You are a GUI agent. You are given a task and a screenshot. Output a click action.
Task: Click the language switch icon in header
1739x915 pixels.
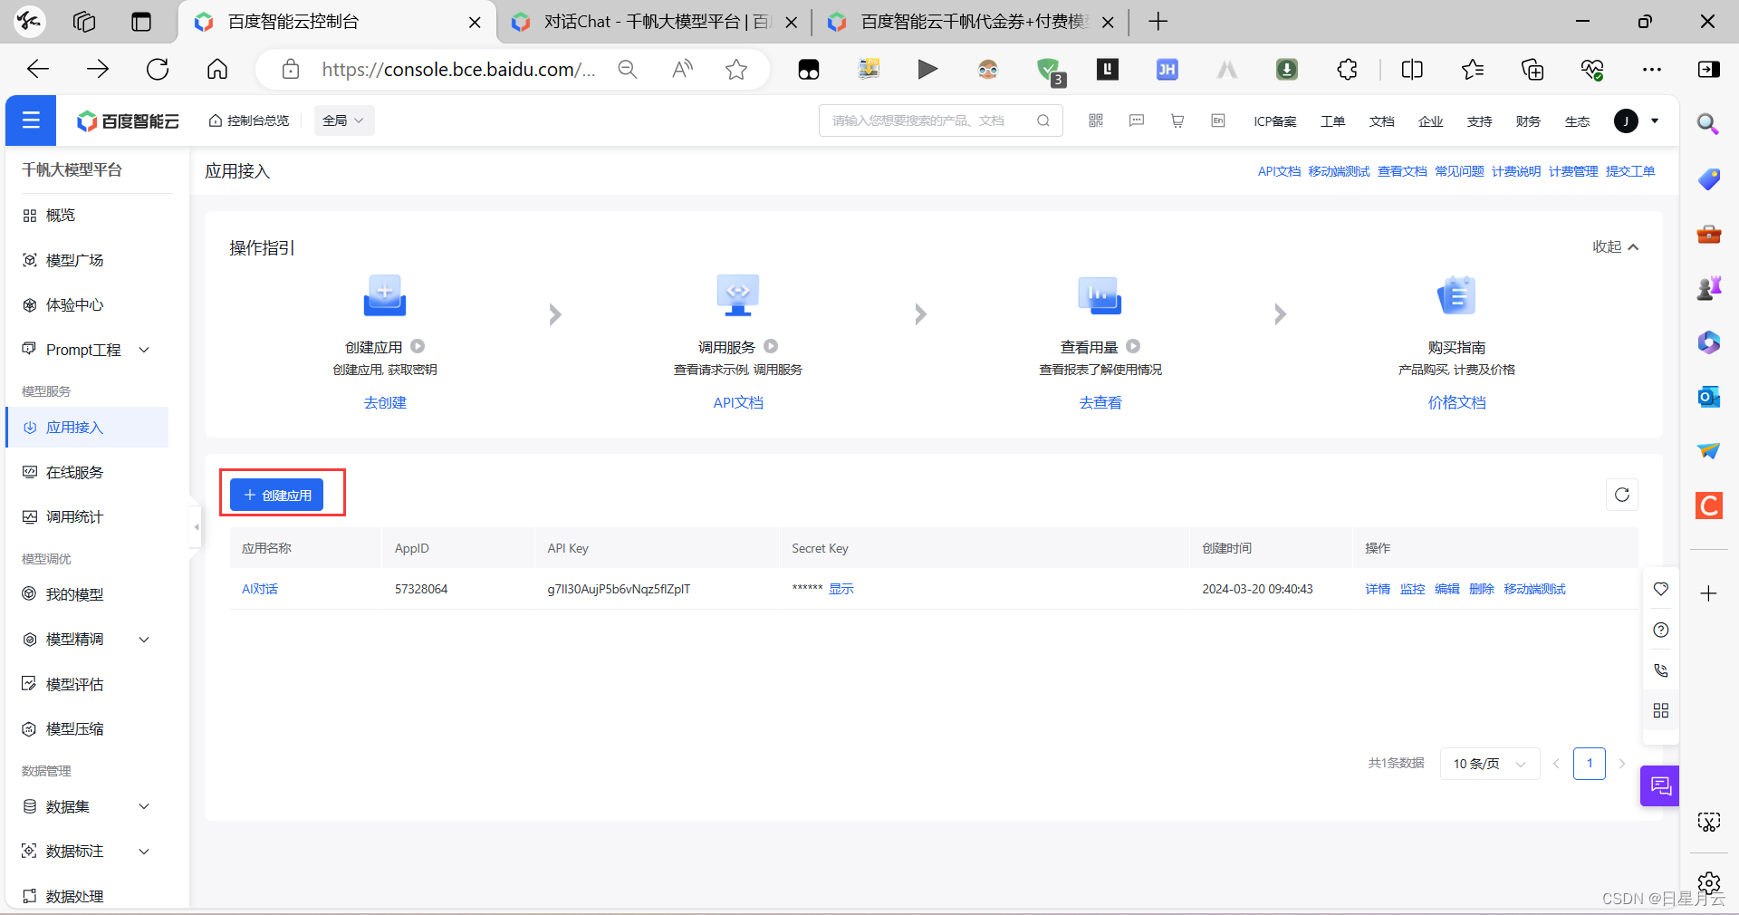[x=1218, y=120]
